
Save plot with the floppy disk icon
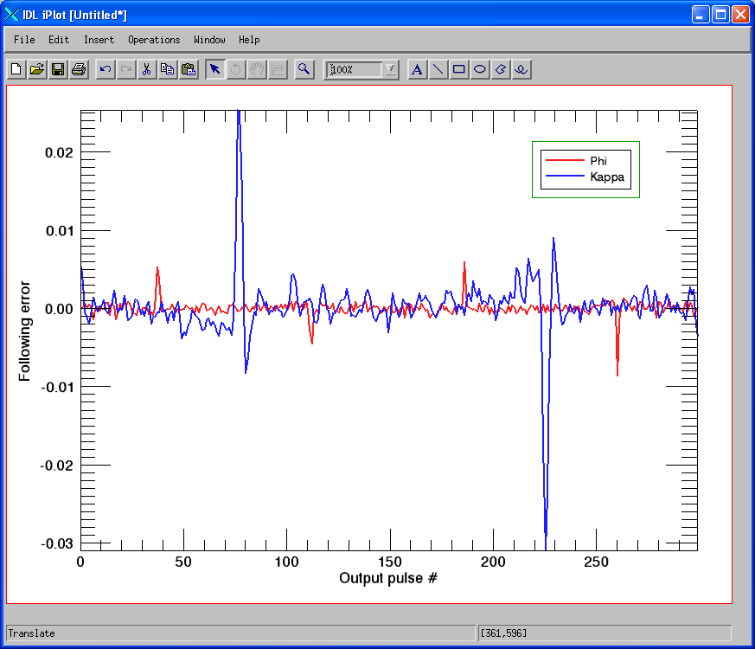[x=58, y=69]
